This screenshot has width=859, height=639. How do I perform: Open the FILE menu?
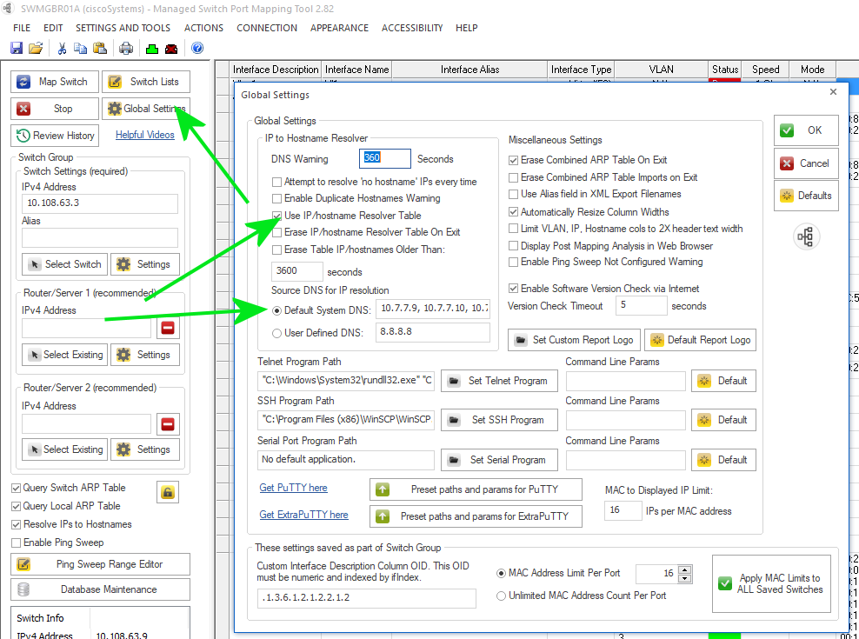22,28
